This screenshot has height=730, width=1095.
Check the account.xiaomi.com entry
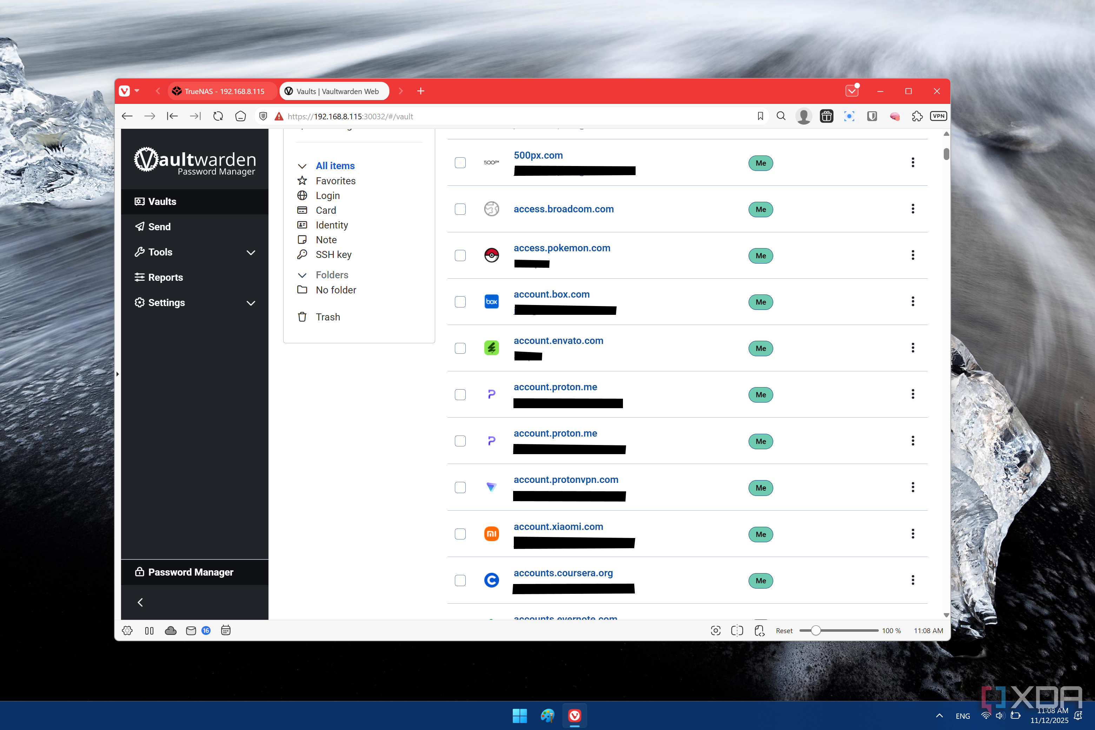pos(460,534)
